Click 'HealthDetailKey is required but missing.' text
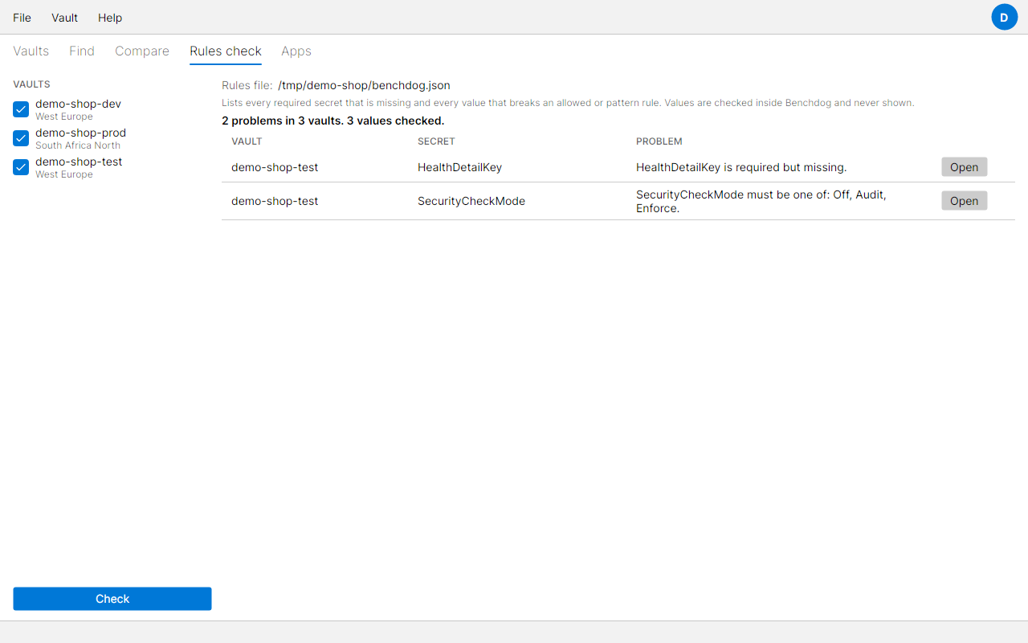 741,167
